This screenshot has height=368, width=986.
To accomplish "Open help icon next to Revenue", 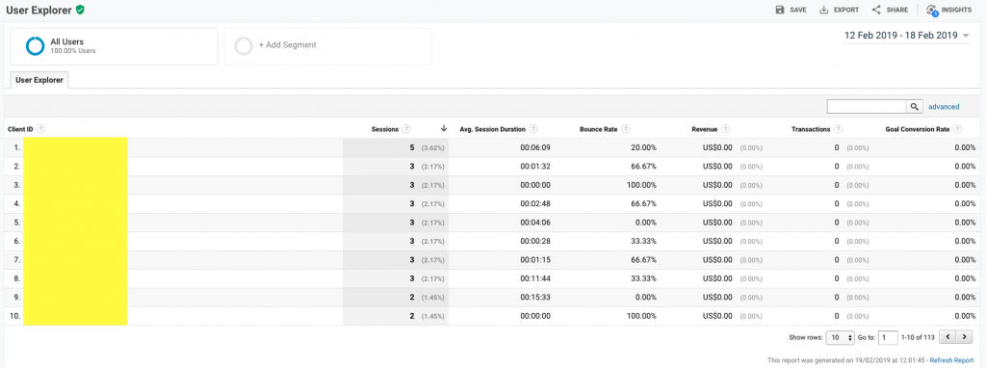I will click(x=726, y=129).
